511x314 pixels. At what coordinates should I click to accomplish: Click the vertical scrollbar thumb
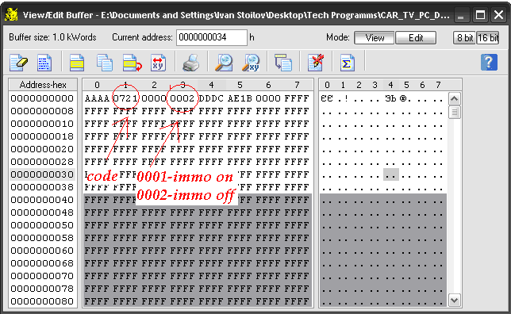pyautogui.click(x=455, y=113)
